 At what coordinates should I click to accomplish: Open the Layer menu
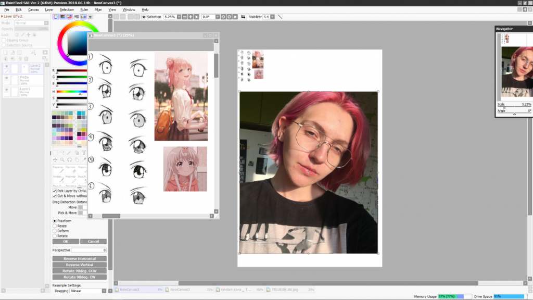point(49,9)
